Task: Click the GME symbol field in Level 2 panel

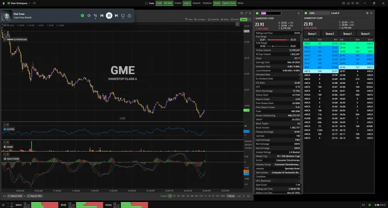Action: (x=319, y=13)
